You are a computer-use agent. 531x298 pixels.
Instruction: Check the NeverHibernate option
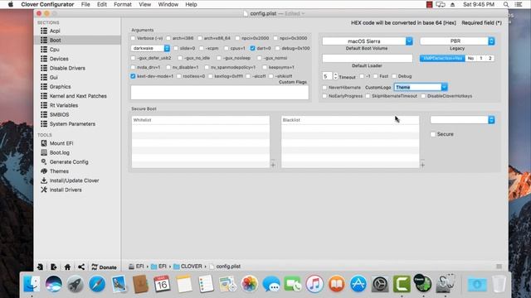pos(324,88)
